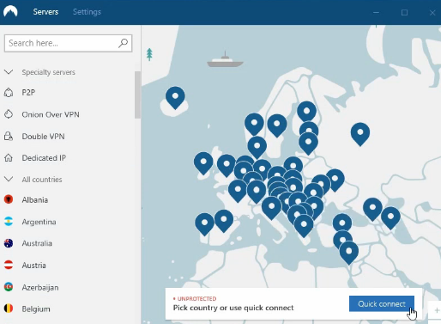Click the magnifier search icon
Image resolution: width=441 pixels, height=324 pixels.
pyautogui.click(x=123, y=43)
